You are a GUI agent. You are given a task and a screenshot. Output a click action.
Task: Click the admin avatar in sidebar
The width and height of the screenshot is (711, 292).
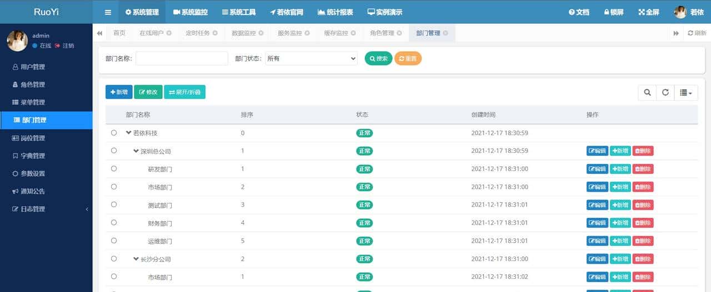[17, 40]
